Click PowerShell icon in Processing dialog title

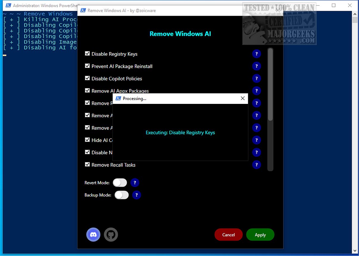[118, 99]
